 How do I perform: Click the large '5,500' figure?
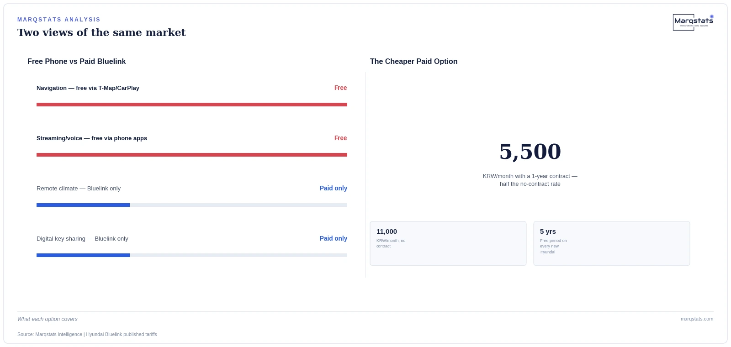point(530,152)
